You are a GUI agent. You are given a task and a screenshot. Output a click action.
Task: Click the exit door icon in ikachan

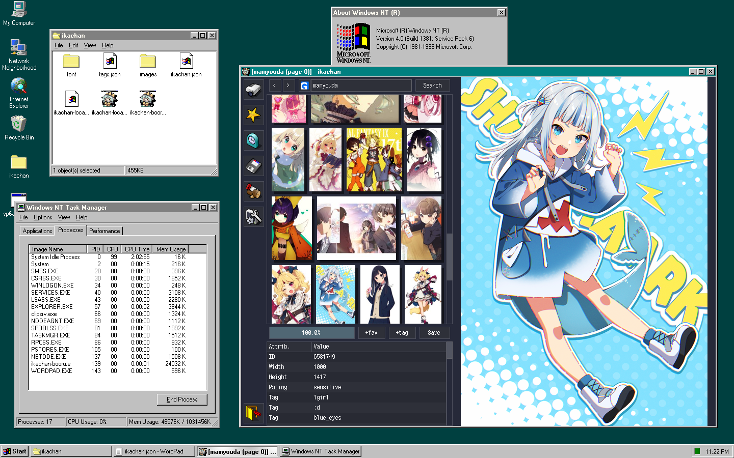tap(253, 412)
